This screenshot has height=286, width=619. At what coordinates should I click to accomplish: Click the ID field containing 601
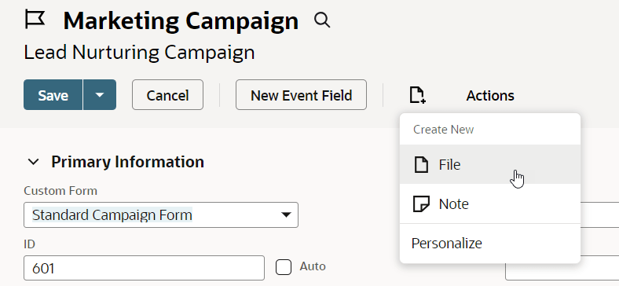click(x=144, y=268)
